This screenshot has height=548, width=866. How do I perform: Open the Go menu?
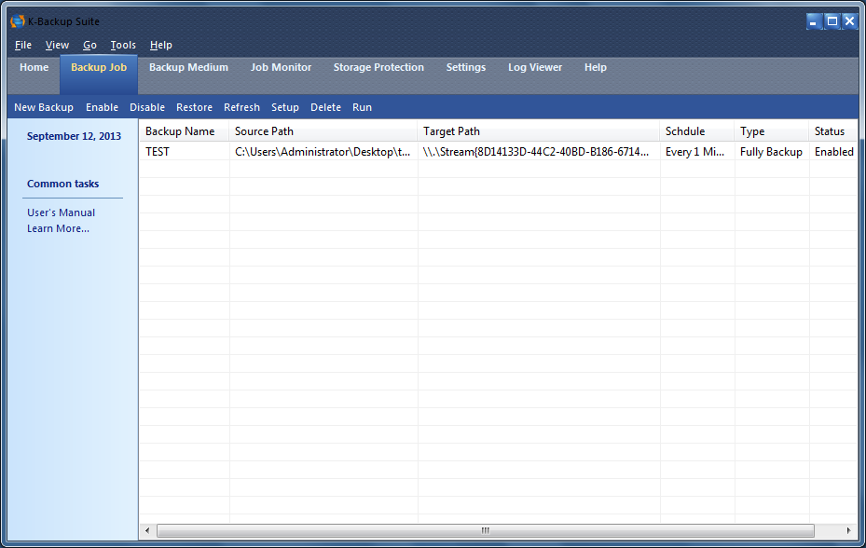pyautogui.click(x=89, y=45)
